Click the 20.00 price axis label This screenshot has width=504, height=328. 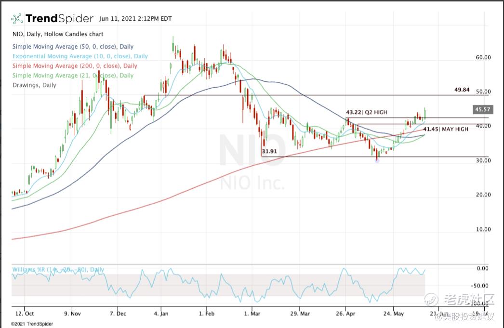tap(483, 195)
